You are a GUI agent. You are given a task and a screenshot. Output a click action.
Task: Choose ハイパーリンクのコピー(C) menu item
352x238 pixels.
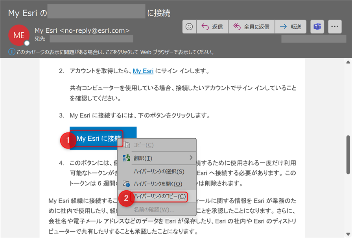[x=157, y=197]
